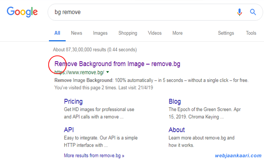Viewport: 264px width, 161px height.
Task: Click the Google logo
Action: [22, 12]
